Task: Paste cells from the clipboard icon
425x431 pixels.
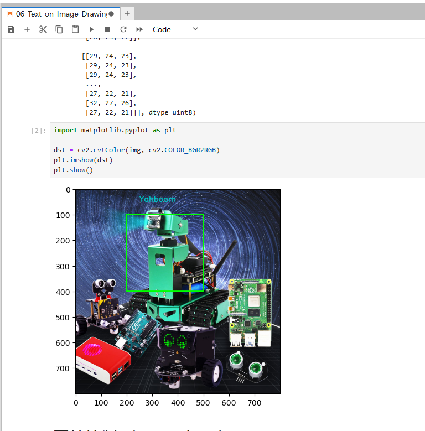Action: [75, 29]
